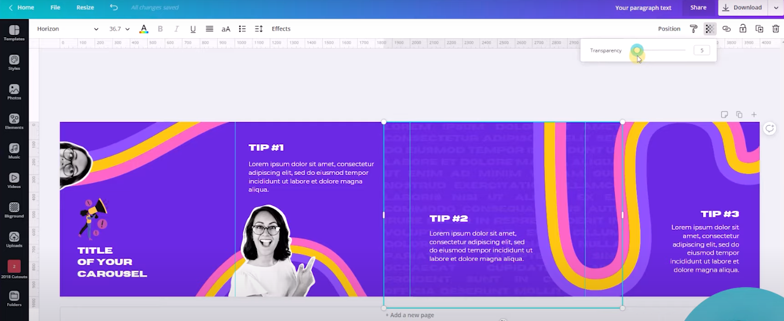Undo the last change
The width and height of the screenshot is (784, 321).
click(114, 8)
